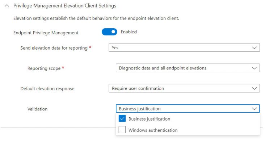The width and height of the screenshot is (278, 147).
Task: Check the Windows authentication checkbox
Action: tap(122, 130)
